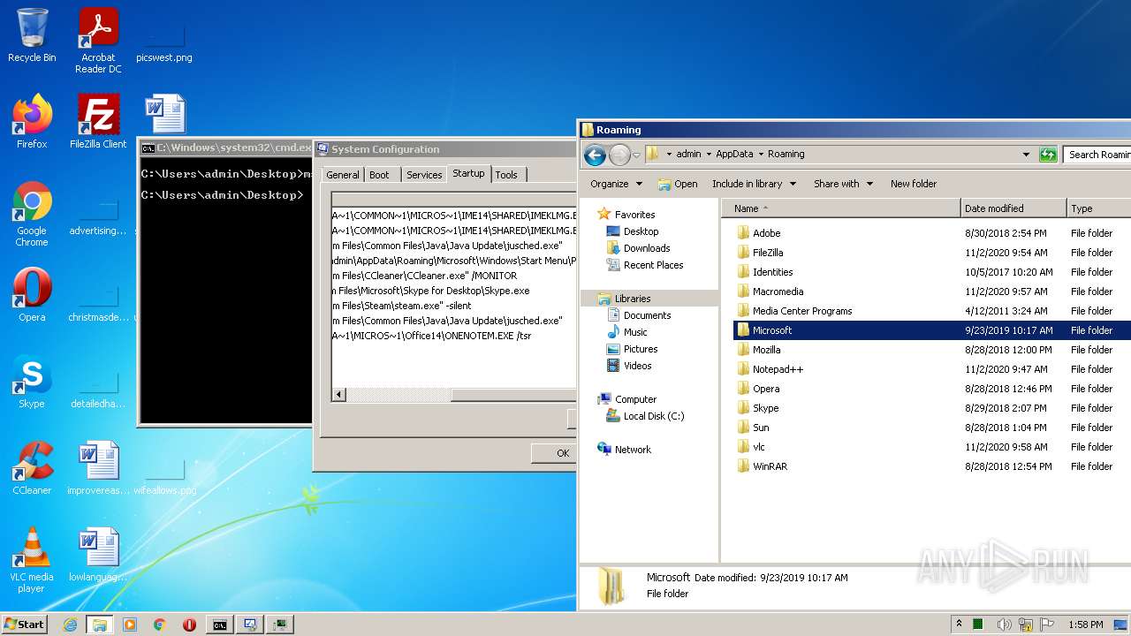Open Opera desktop shortcut
Screen dimensions: 1131x636
pyautogui.click(x=32, y=295)
